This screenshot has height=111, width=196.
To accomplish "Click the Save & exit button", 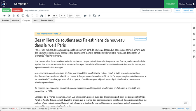I will click(x=188, y=10).
